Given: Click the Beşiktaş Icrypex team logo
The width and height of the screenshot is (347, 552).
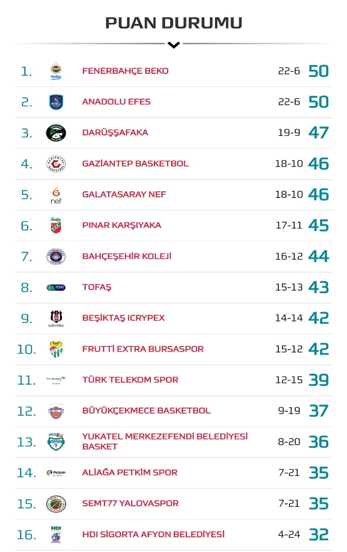Looking at the screenshot, I should 56,318.
